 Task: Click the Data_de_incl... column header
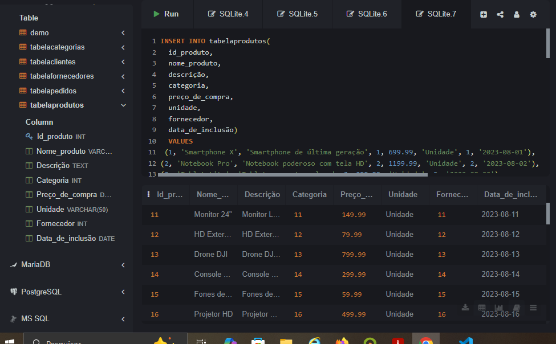[510, 194]
